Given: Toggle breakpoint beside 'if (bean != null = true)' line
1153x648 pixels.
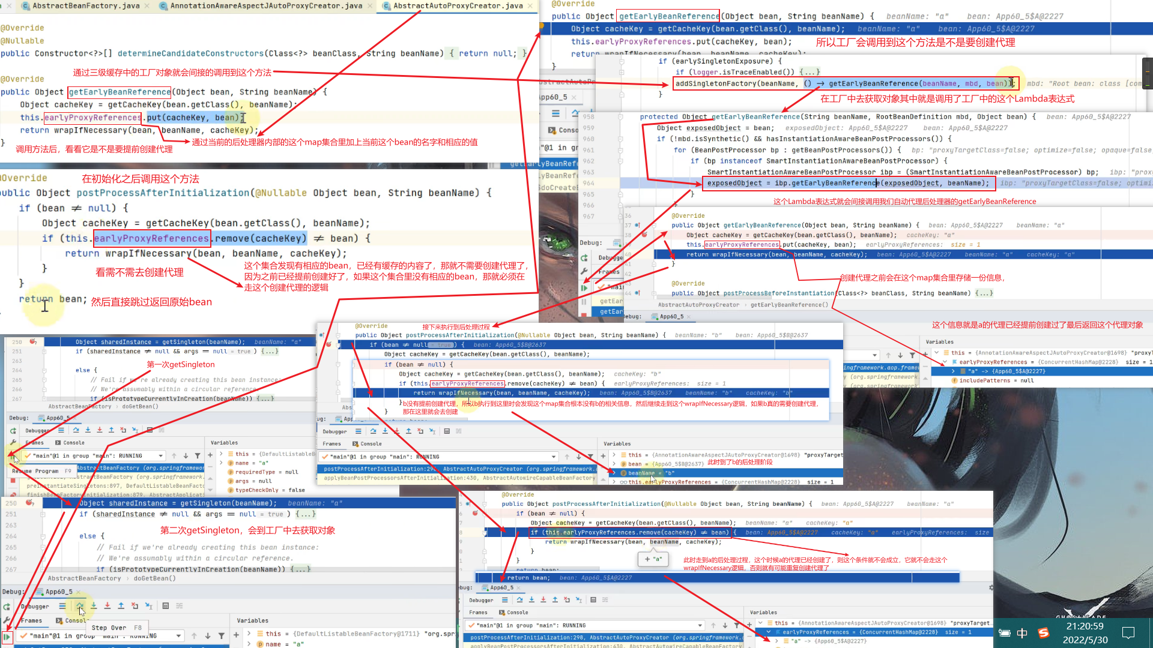Looking at the screenshot, I should click(x=328, y=344).
